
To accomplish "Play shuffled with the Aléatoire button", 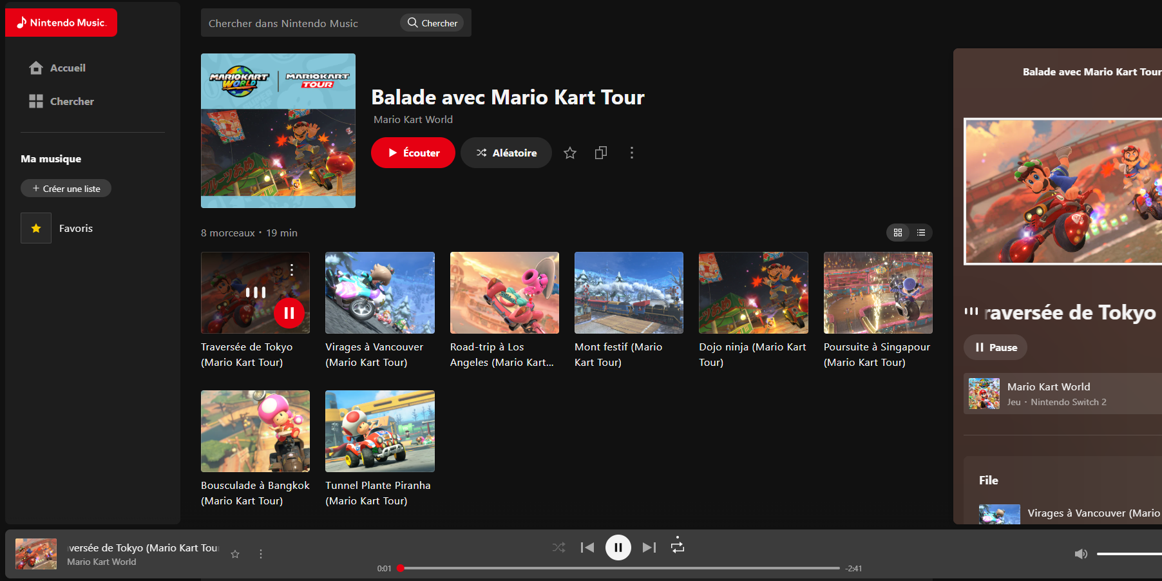I will [506, 153].
